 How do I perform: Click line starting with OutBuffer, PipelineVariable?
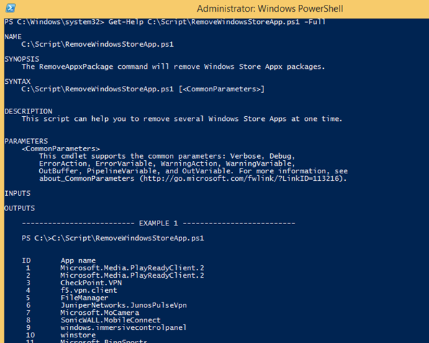[x=193, y=171]
